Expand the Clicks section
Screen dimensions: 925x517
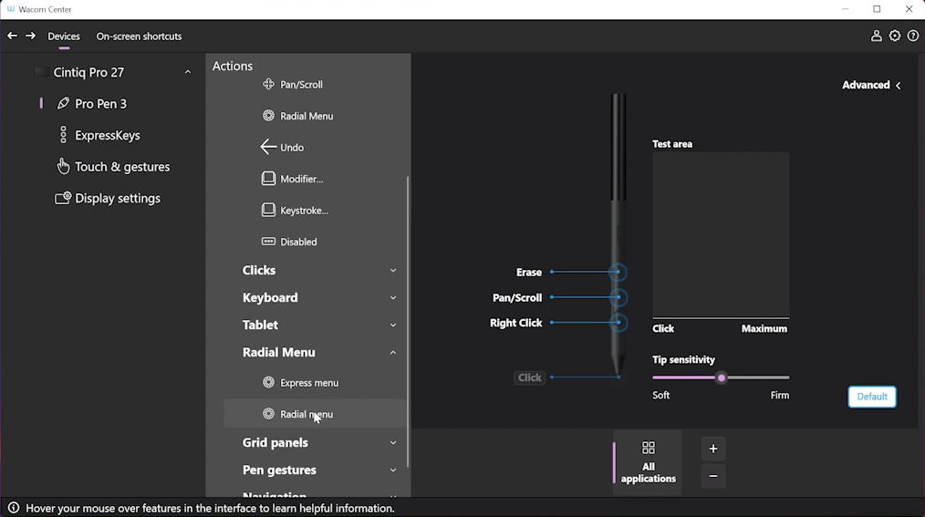393,270
